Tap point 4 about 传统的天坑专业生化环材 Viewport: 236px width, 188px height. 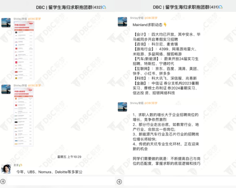click(166, 147)
